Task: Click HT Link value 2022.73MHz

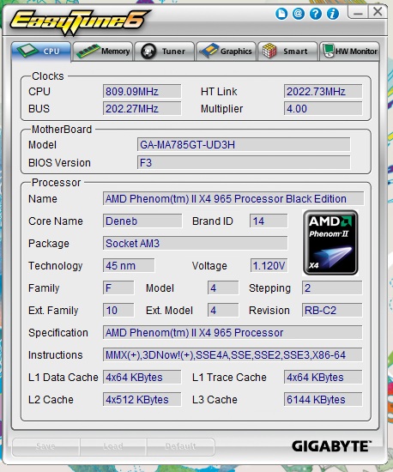Action: coord(323,92)
